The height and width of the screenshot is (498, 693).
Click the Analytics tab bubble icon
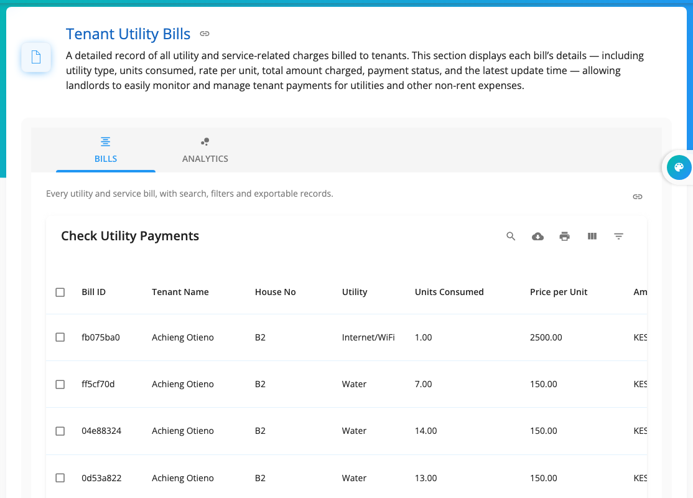pyautogui.click(x=205, y=141)
